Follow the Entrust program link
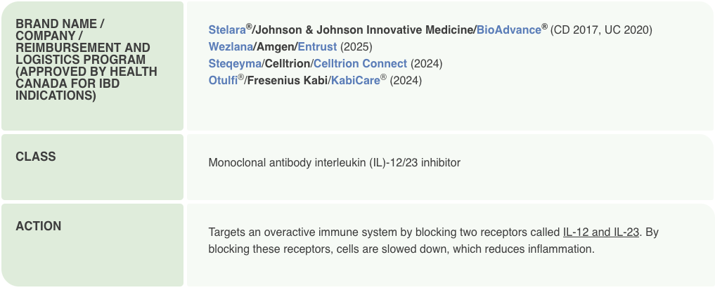The height and width of the screenshot is (290, 715). (x=317, y=47)
